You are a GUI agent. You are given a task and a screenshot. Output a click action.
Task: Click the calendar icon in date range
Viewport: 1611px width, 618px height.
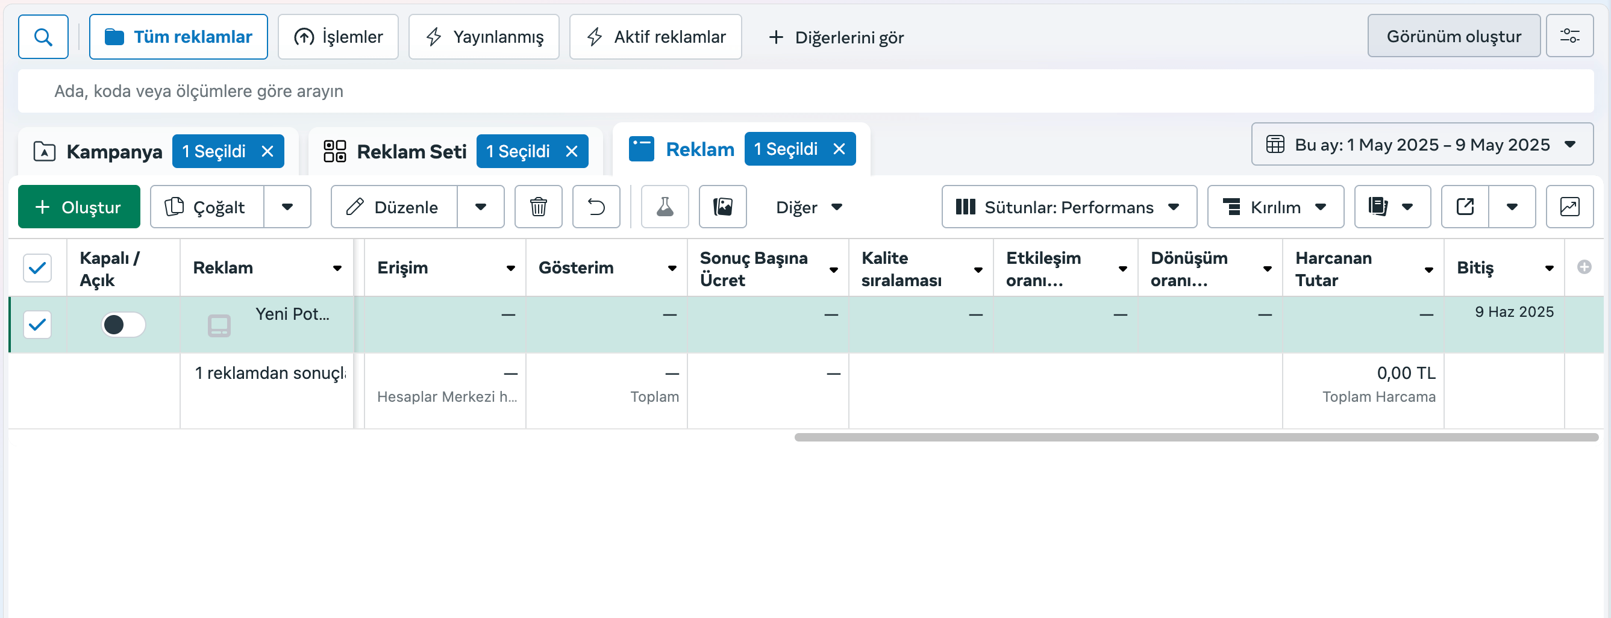1275,145
